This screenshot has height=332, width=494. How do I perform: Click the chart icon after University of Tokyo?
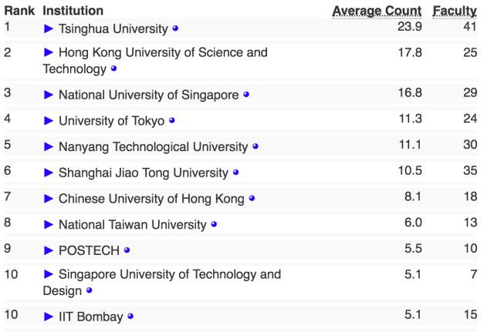[172, 120]
